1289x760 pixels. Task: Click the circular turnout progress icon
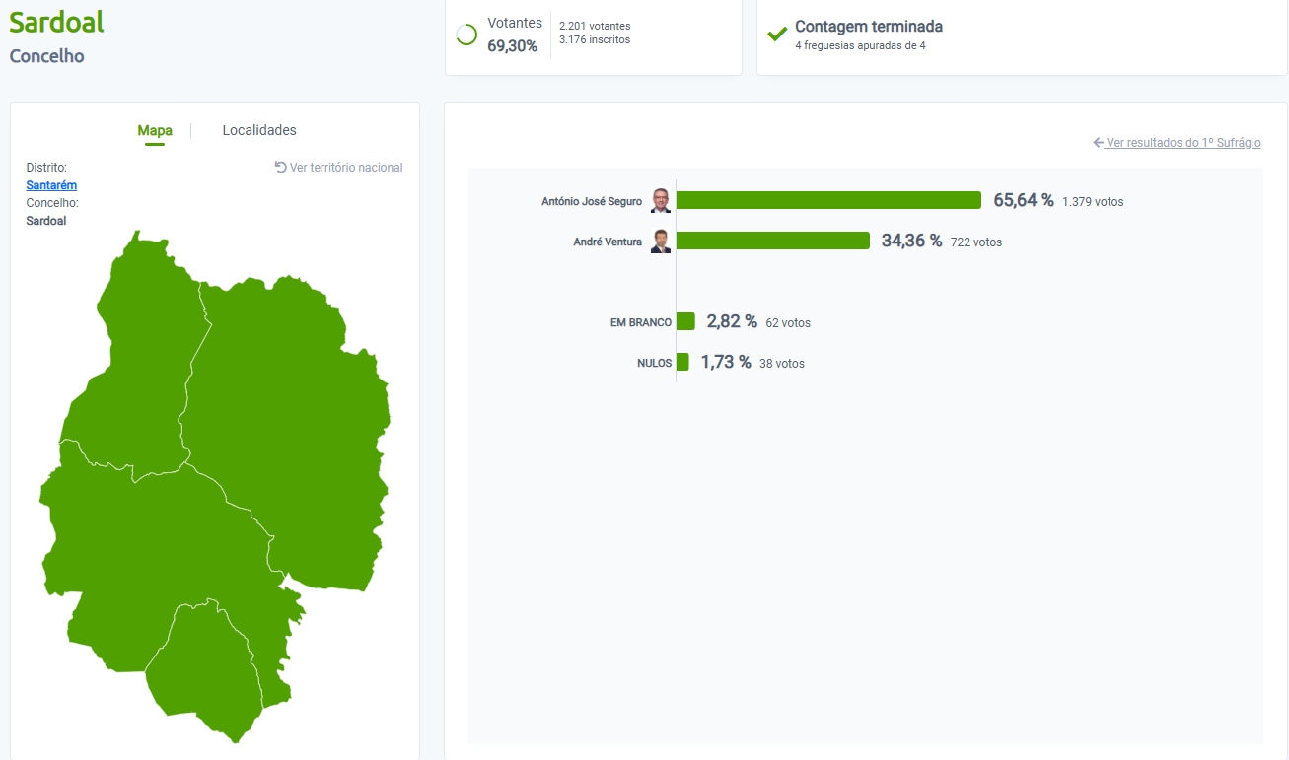coord(466,35)
